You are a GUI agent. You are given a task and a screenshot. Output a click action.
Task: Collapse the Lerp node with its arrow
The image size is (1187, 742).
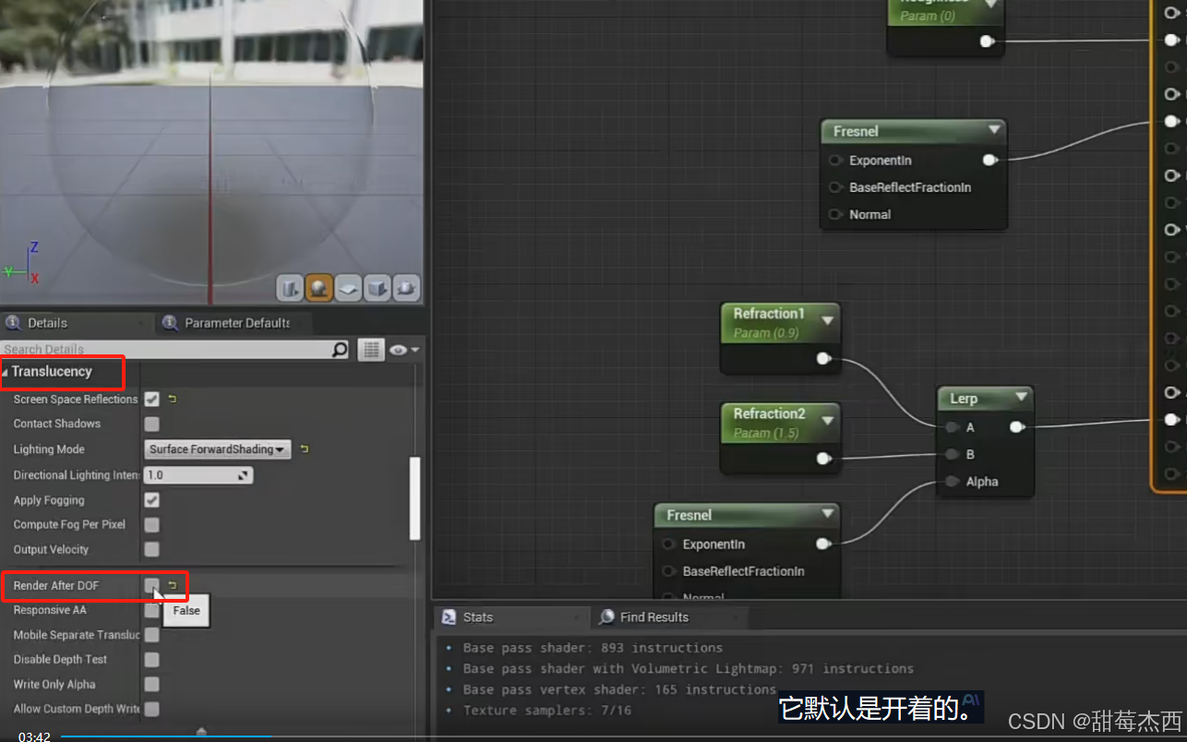pyautogui.click(x=1021, y=398)
